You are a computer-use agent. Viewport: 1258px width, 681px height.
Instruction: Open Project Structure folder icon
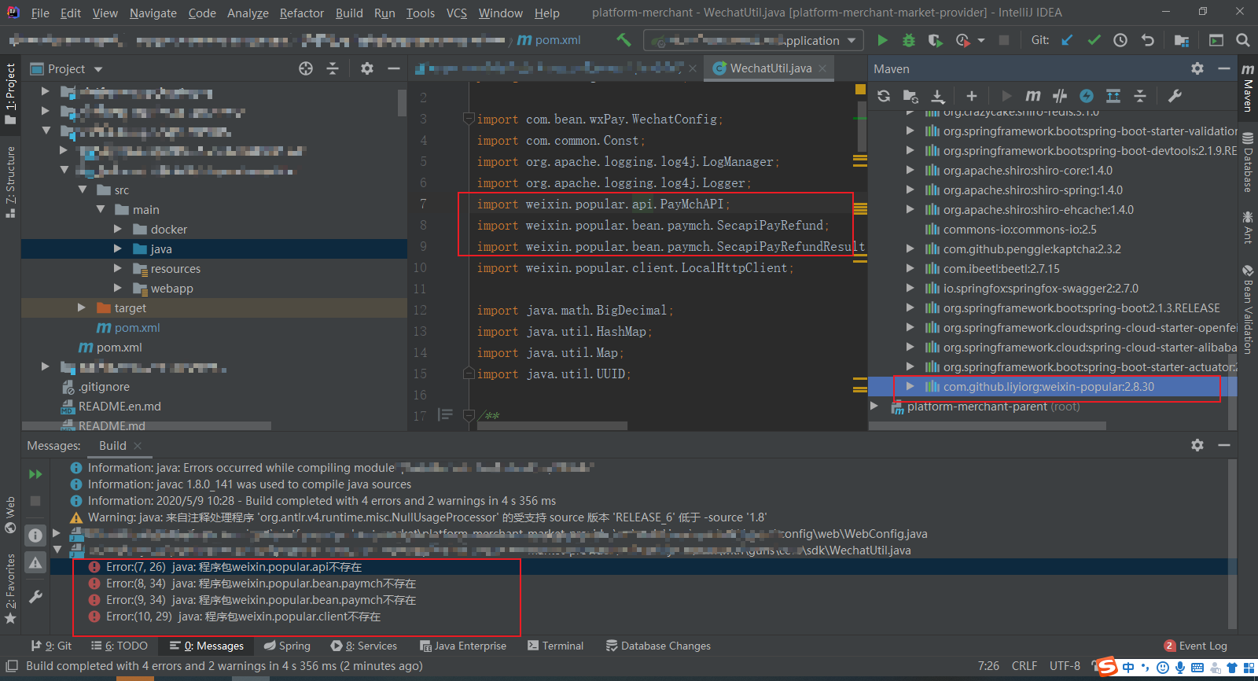coord(1181,40)
